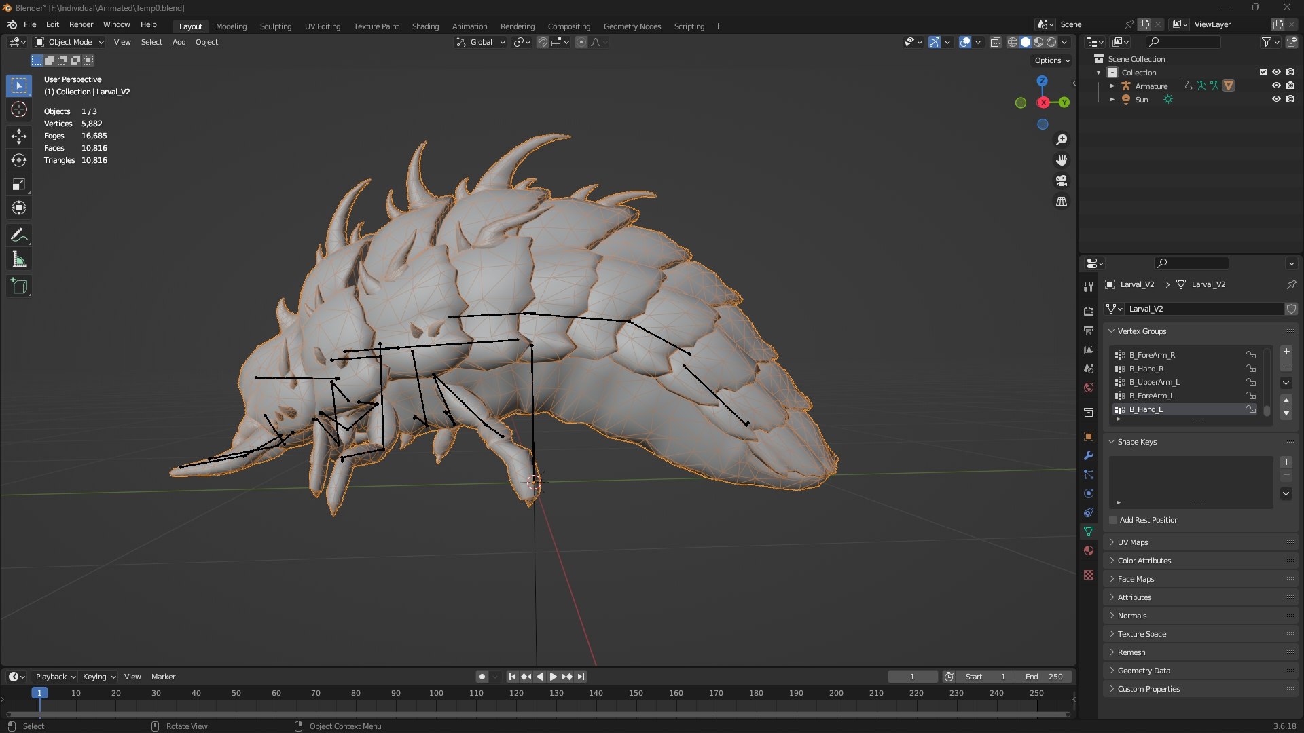Activate the Scale tool
1304x733 pixels.
19,184
